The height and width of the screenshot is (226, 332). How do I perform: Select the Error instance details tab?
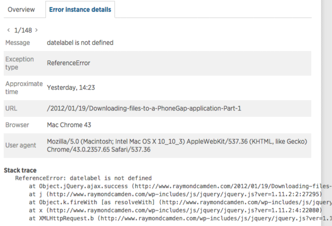point(80,10)
